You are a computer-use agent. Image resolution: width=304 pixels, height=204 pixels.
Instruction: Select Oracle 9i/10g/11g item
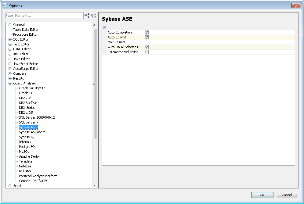point(32,88)
